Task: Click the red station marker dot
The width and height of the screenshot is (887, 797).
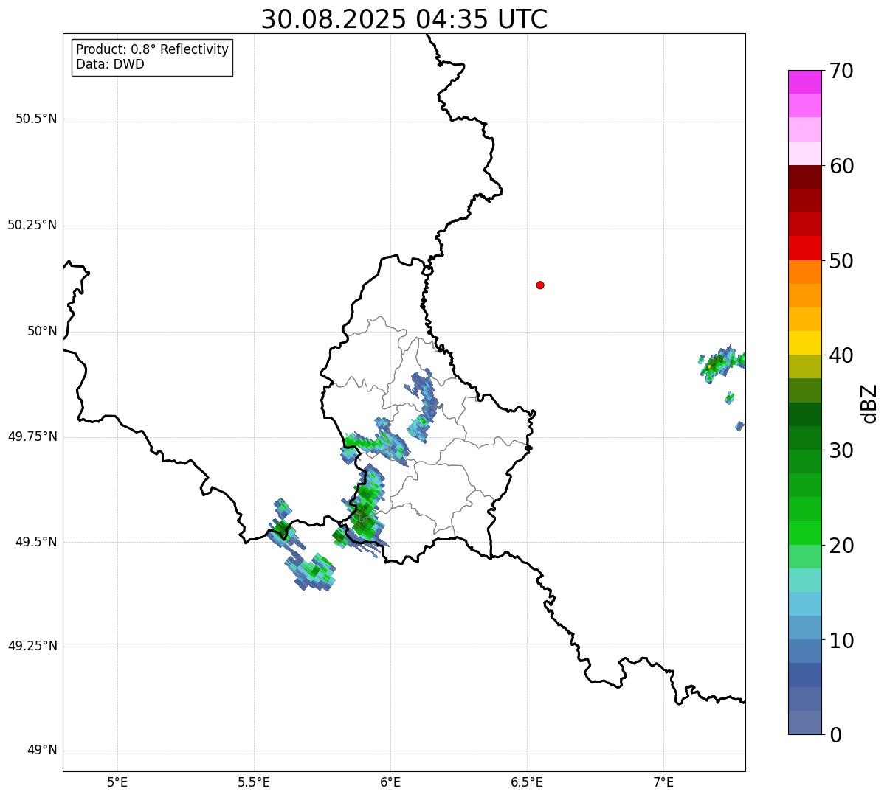Action: pos(540,285)
